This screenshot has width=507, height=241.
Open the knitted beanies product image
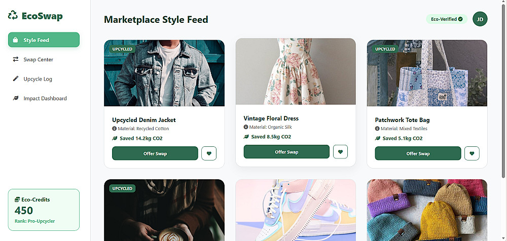(x=426, y=210)
